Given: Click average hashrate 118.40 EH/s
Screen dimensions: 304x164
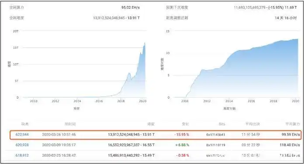Looking at the screenshot, I should [x=290, y=145].
